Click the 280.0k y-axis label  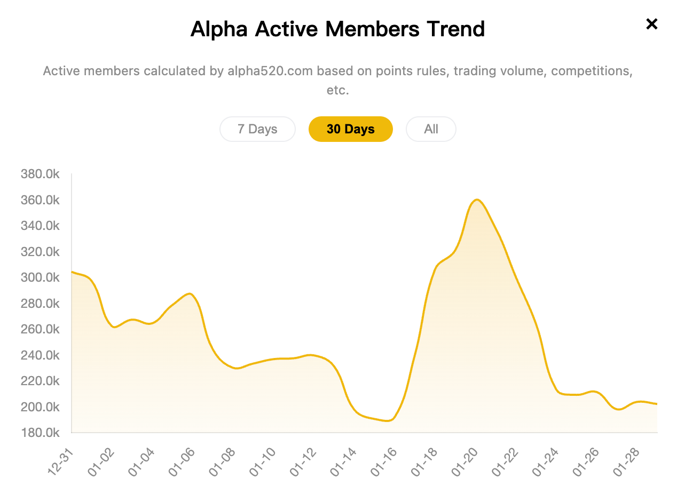coord(40,303)
